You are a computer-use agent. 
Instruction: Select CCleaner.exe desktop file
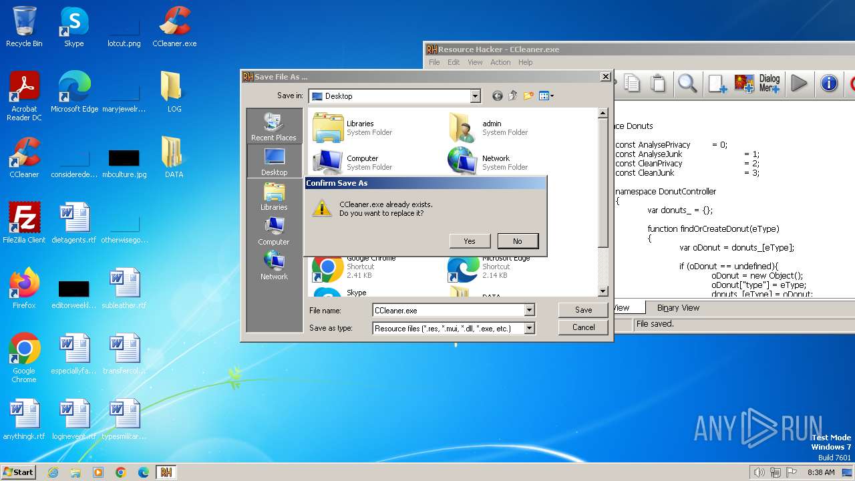click(x=174, y=27)
